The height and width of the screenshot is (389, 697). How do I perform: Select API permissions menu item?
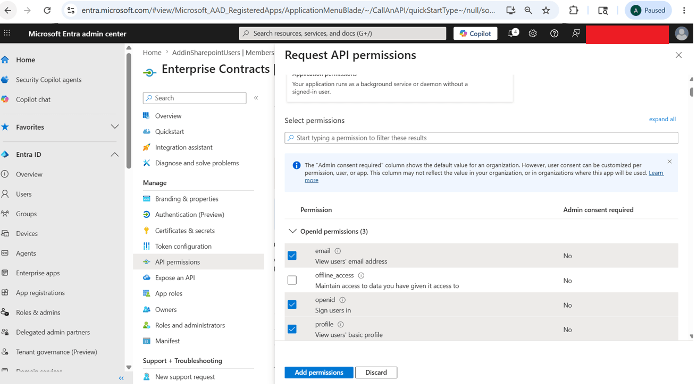(x=199, y=263)
